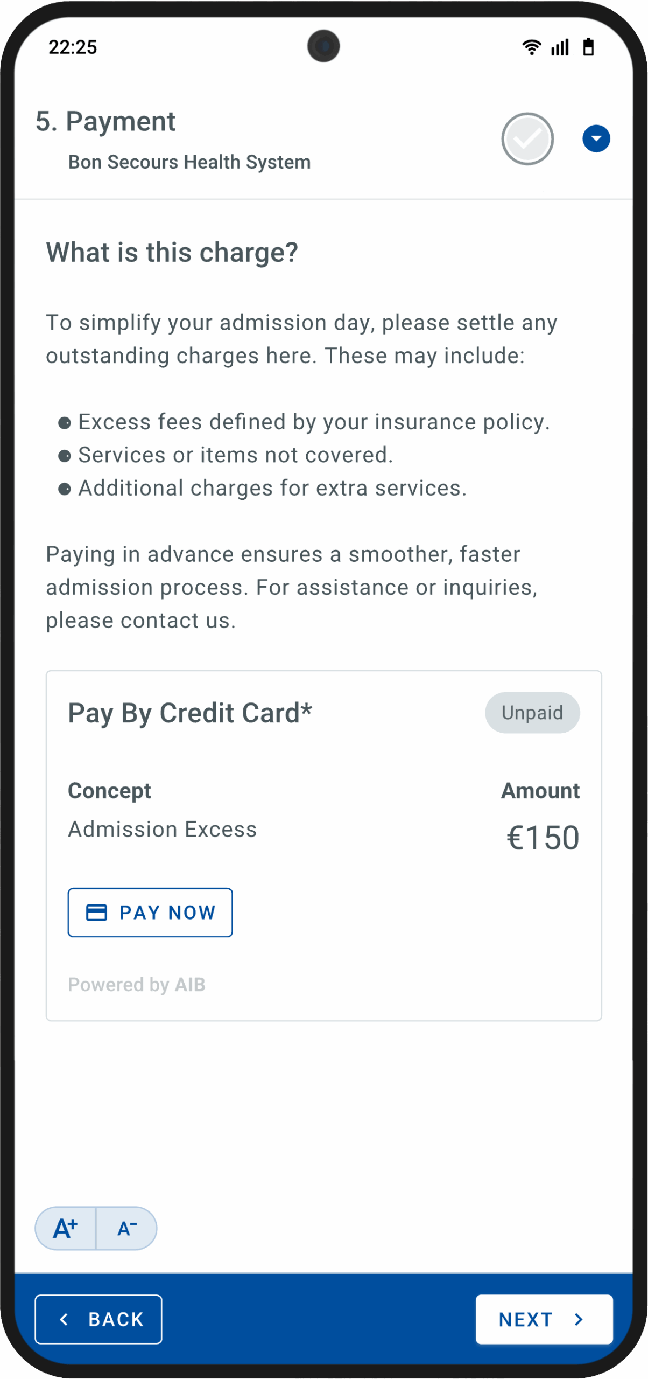Tap the Wi-Fi status icon

[531, 47]
